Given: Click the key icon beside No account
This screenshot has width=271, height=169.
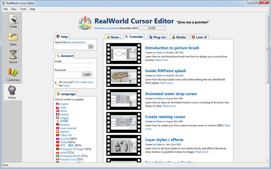Looking at the screenshot, I should pyautogui.click(x=57, y=84).
